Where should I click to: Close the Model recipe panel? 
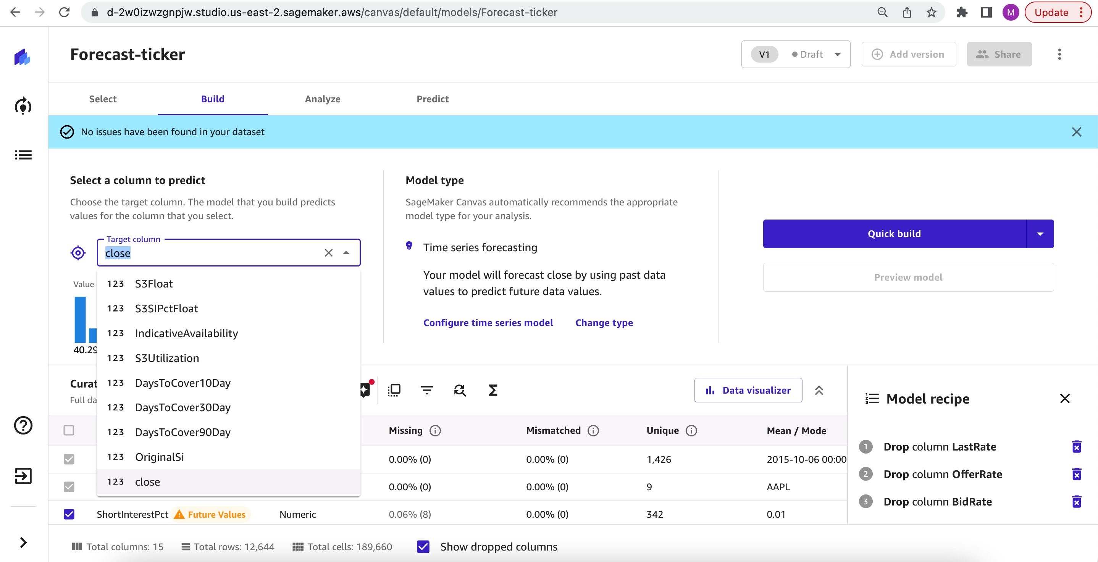(1065, 398)
